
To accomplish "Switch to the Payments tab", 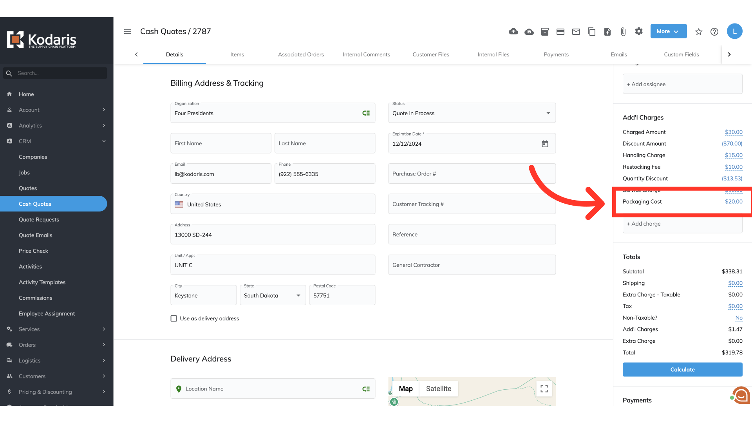I will point(556,54).
